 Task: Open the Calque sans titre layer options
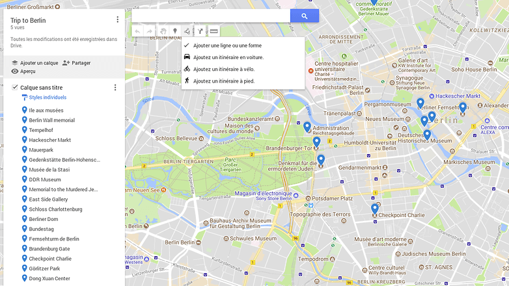point(115,88)
